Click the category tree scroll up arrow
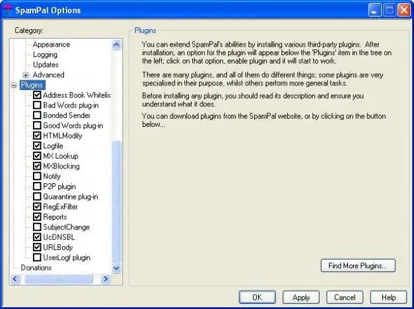 point(116,45)
